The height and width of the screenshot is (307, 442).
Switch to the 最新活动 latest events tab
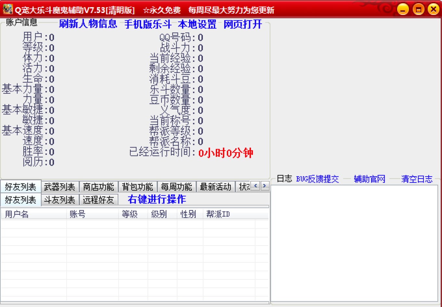click(x=215, y=186)
